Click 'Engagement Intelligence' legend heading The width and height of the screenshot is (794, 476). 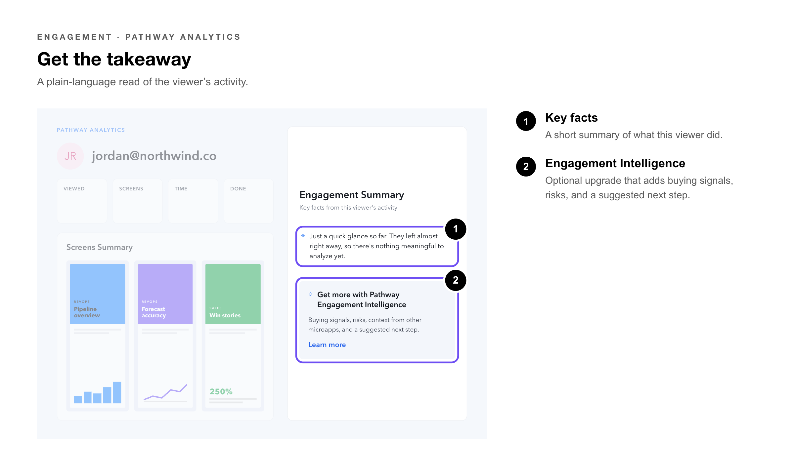point(615,163)
